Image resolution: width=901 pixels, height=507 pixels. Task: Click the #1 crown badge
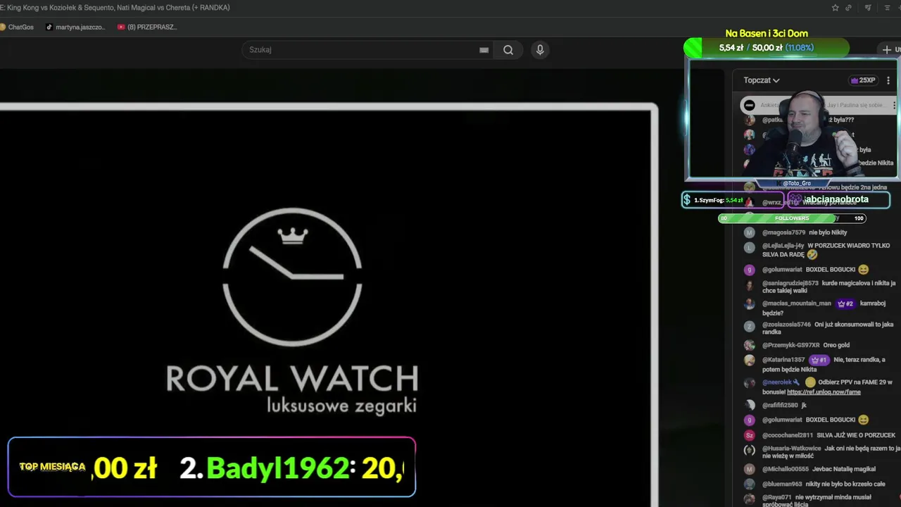pos(819,360)
